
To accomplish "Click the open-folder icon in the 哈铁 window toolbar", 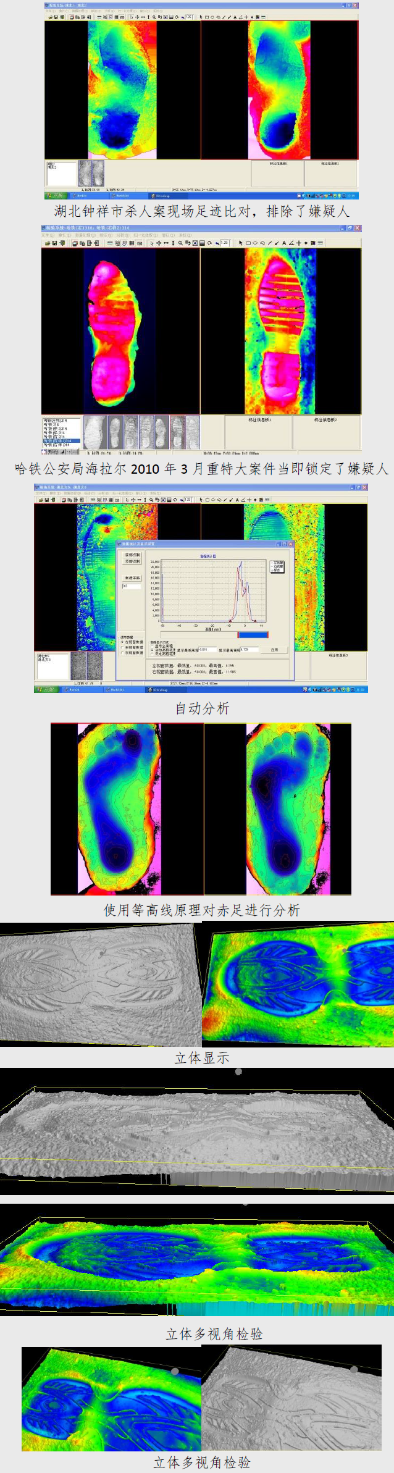I will [47, 243].
